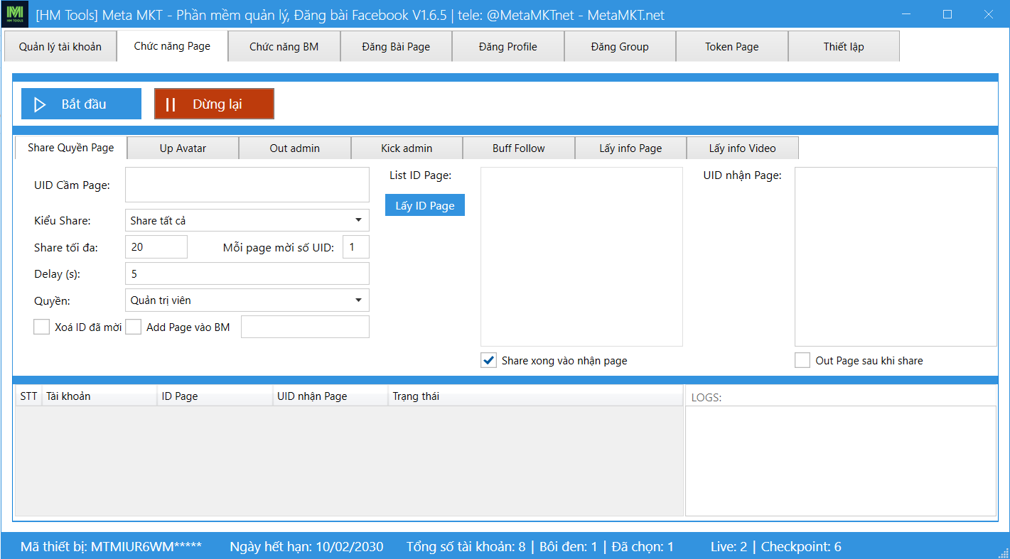
Task: Uncheck Share xong vào nhận page
Action: (x=488, y=360)
